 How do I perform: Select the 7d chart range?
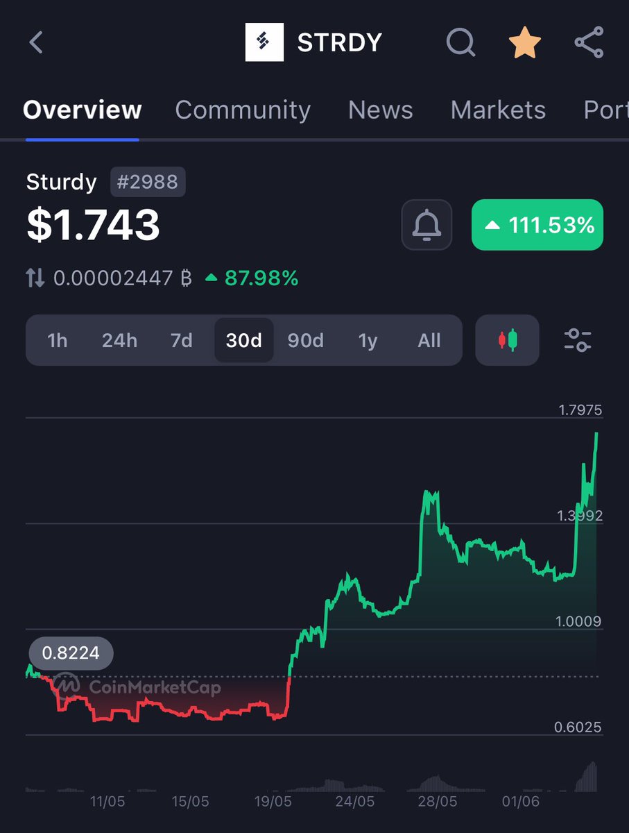181,340
